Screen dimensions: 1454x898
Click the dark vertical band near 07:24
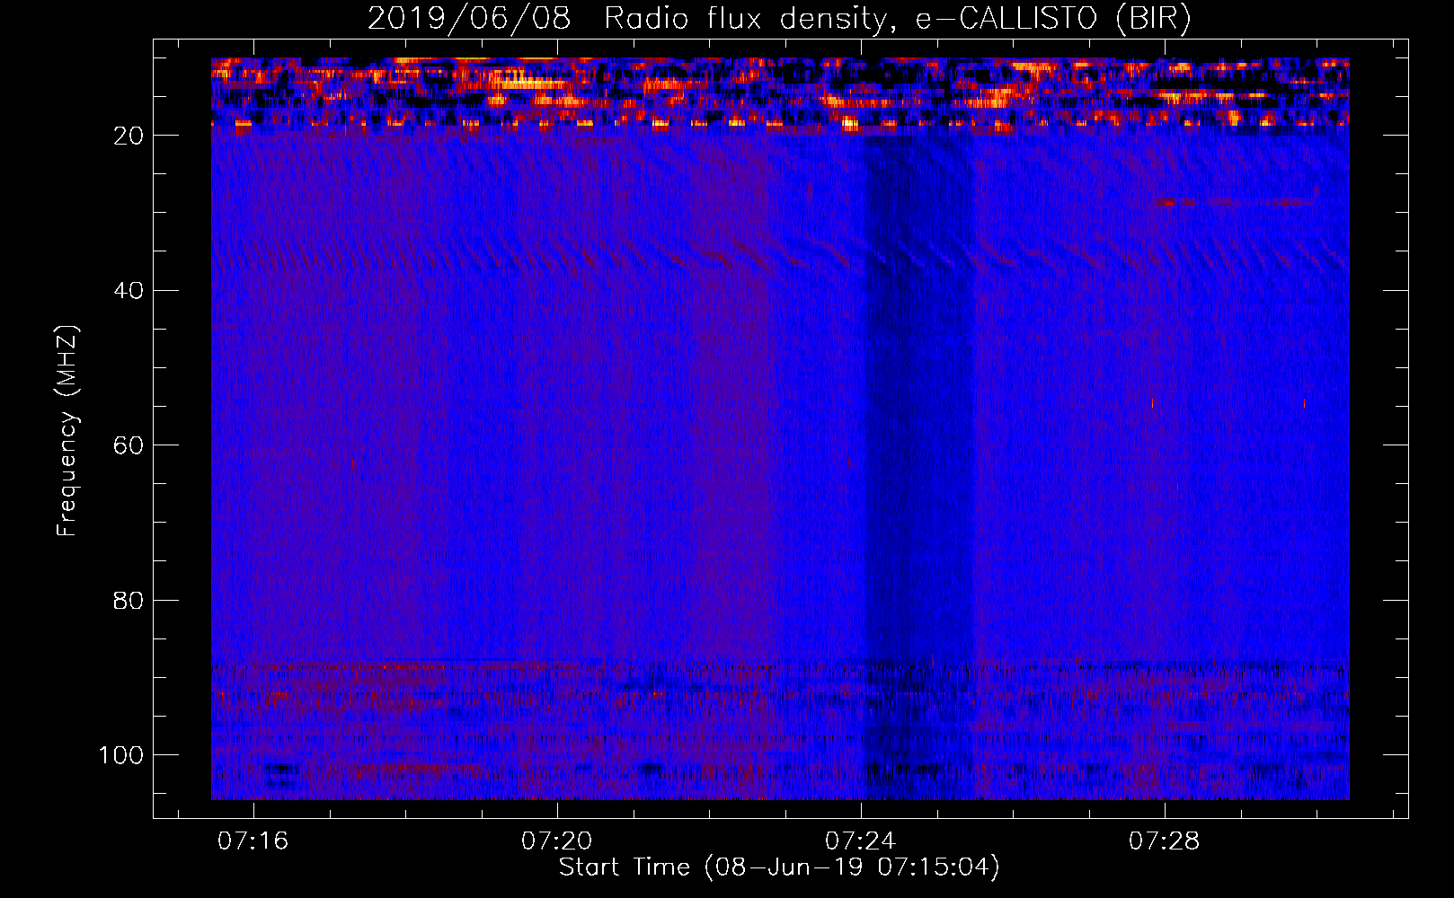tap(918, 467)
